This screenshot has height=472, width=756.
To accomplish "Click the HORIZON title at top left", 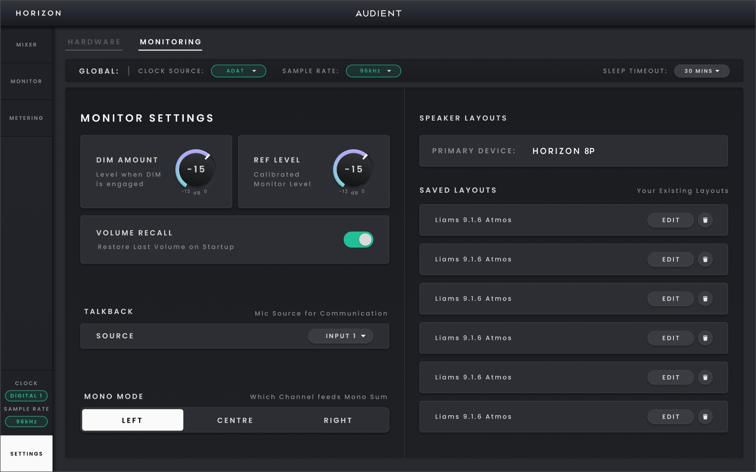I will point(38,13).
